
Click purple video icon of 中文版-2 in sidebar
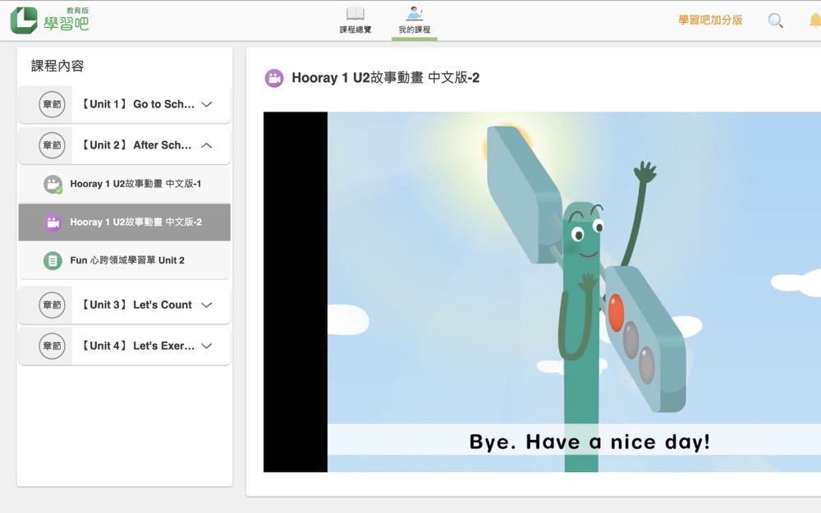coord(53,222)
